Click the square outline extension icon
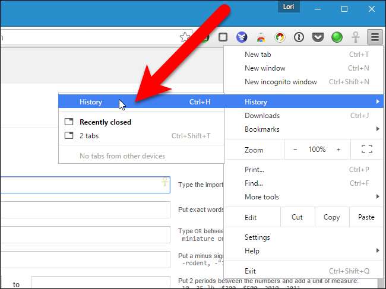Screen dimensions: 386x289 click(x=223, y=37)
